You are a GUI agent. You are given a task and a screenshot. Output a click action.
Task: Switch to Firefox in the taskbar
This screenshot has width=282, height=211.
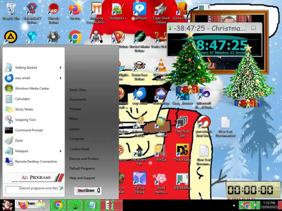pos(24,205)
